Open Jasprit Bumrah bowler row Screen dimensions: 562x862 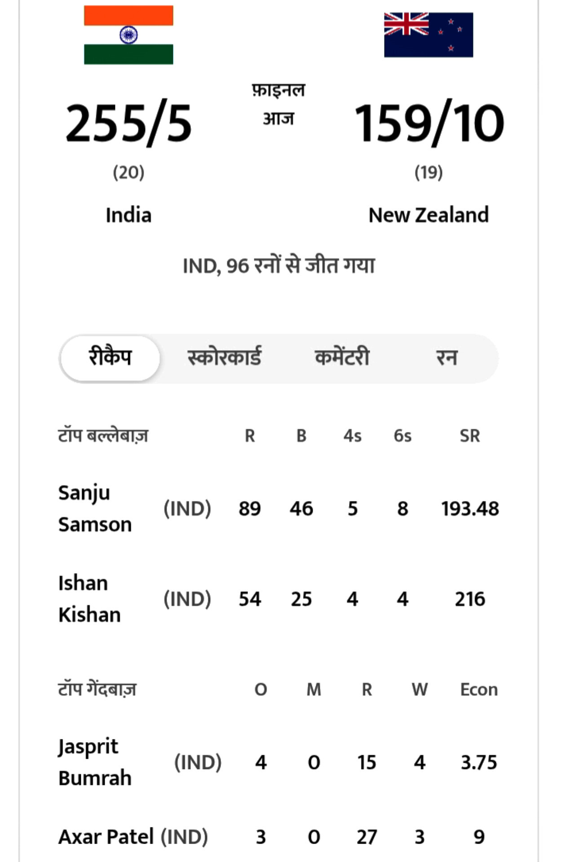tap(95, 762)
